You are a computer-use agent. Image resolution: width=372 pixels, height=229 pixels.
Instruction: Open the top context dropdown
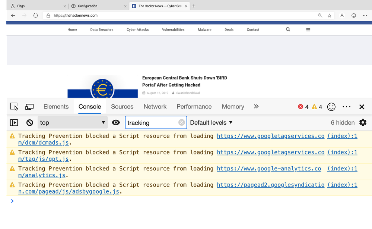(73, 123)
